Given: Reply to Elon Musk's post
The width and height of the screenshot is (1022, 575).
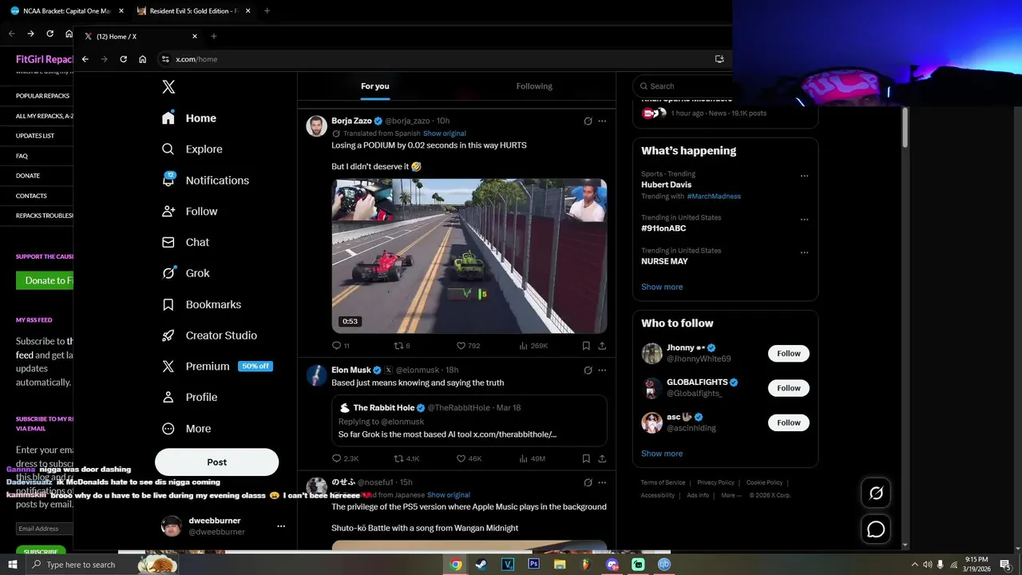Looking at the screenshot, I should point(345,458).
